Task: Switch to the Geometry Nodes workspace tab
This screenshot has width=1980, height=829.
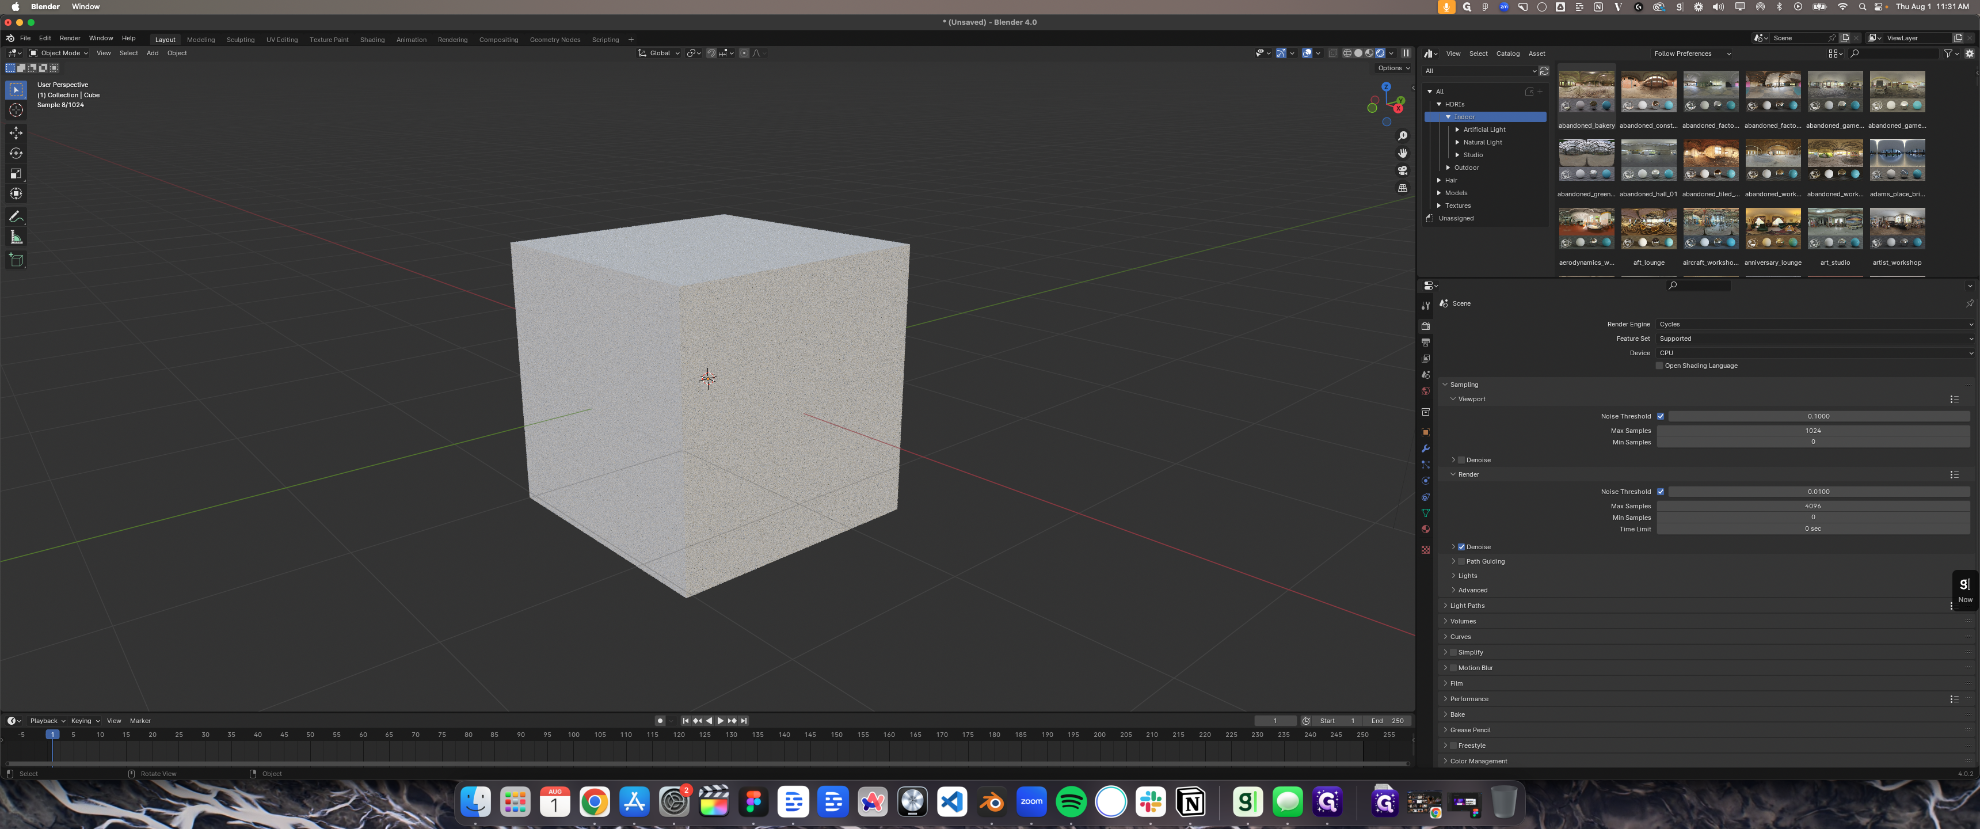Action: (x=554, y=40)
